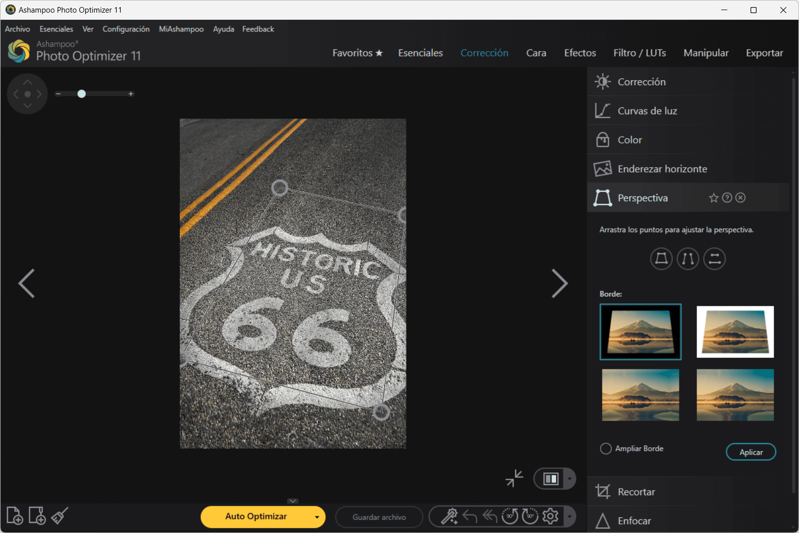The image size is (799, 533).
Task: Select the white border thumbnail
Action: pos(735,332)
